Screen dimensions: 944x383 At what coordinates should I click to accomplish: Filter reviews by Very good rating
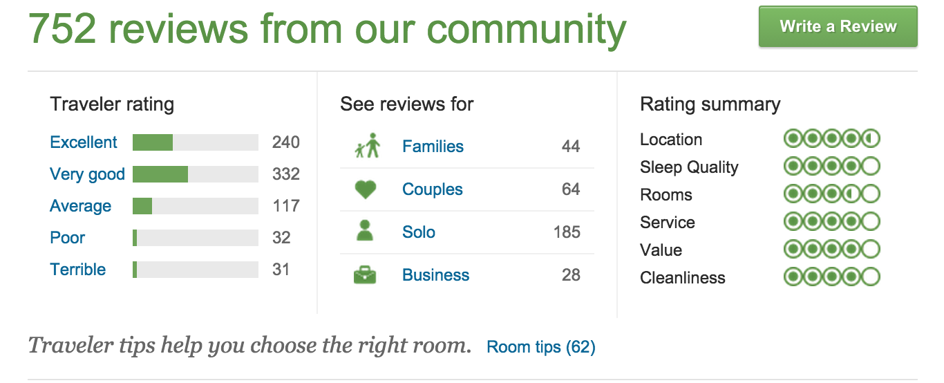point(87,174)
